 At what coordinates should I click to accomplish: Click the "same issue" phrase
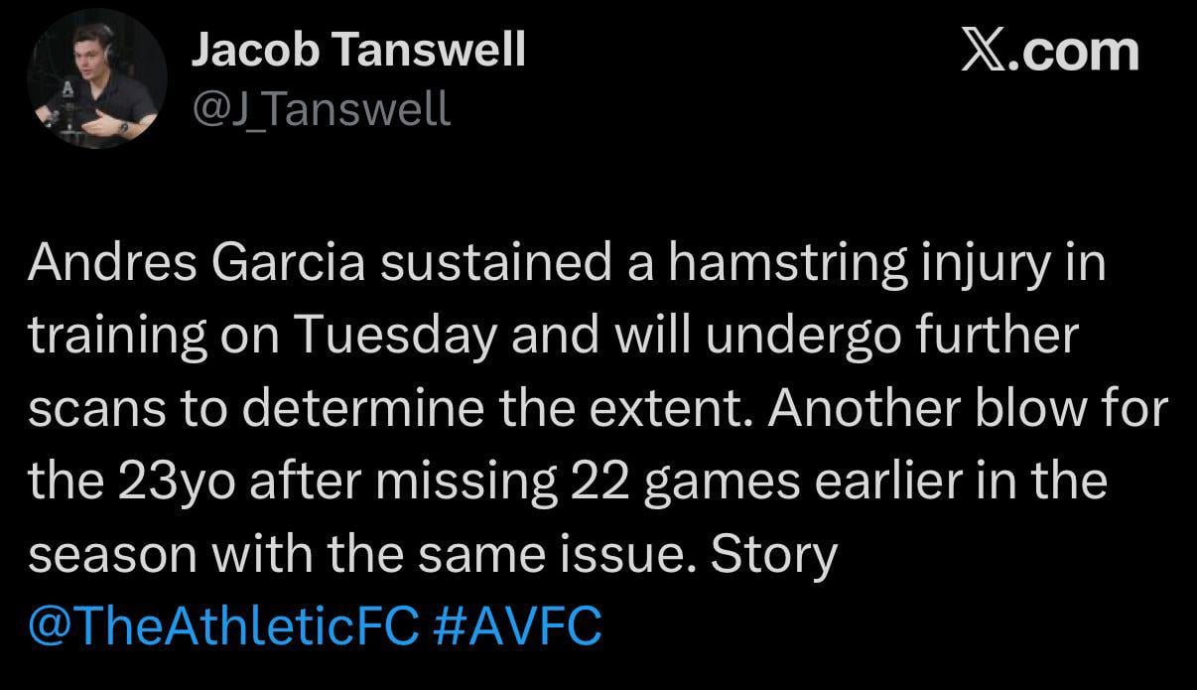[576, 554]
